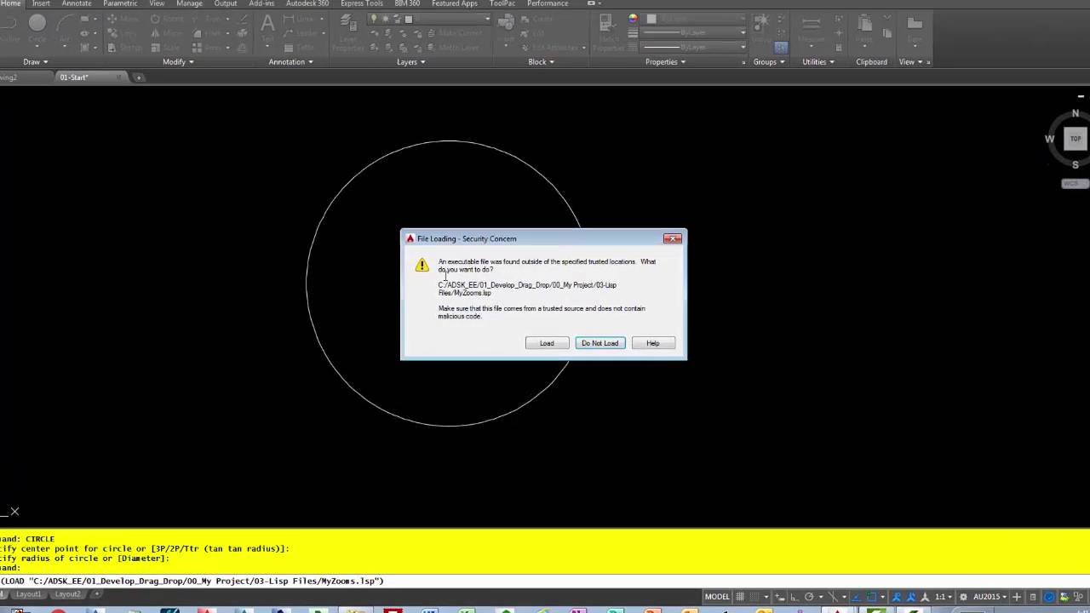This screenshot has width=1090, height=613.
Task: Expand the Draw panel
Action: point(35,62)
